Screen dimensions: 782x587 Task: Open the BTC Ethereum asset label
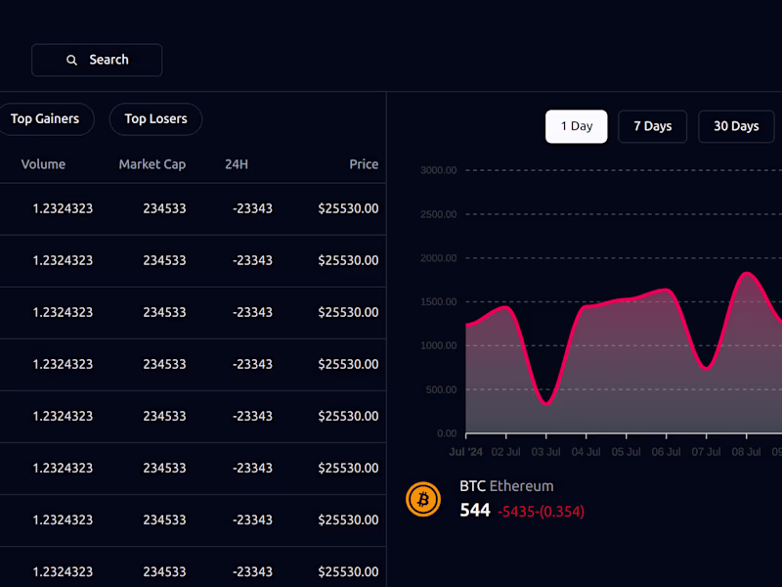point(506,486)
